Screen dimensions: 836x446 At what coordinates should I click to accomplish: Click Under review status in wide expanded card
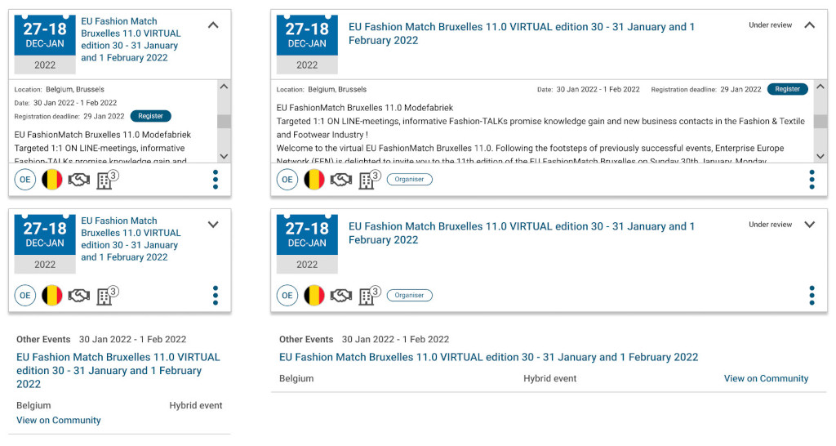(x=771, y=25)
